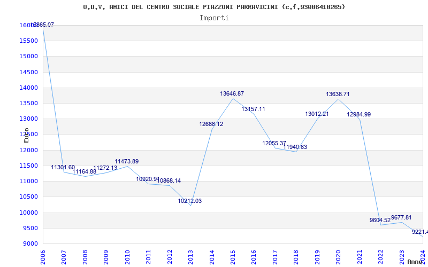This screenshot has height=267, width=428.
Task: Select data label 10868.14
Action: [169, 180]
